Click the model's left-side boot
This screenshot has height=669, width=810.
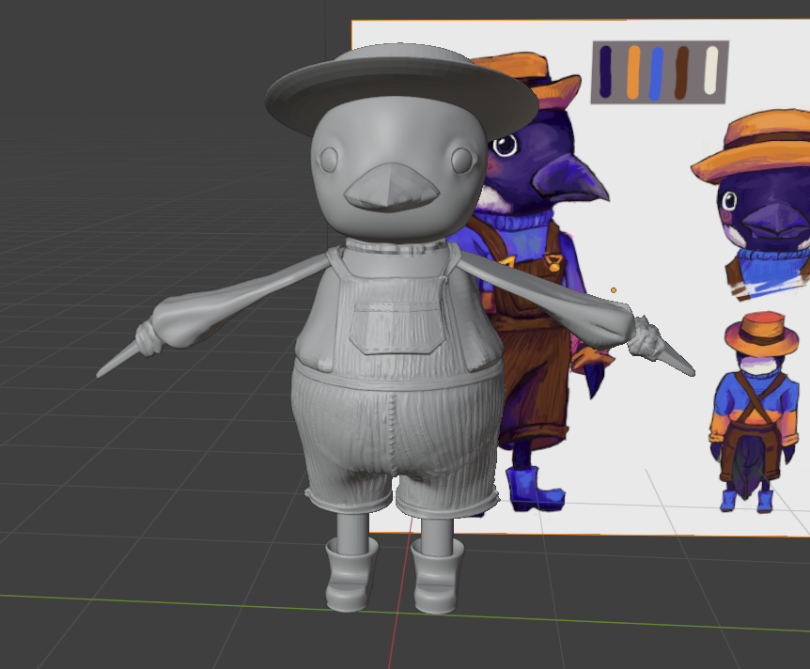[350, 573]
